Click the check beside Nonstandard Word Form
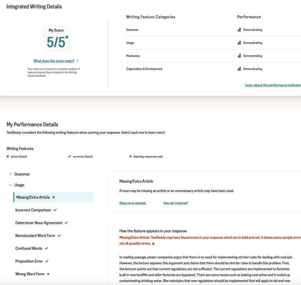 (59, 236)
